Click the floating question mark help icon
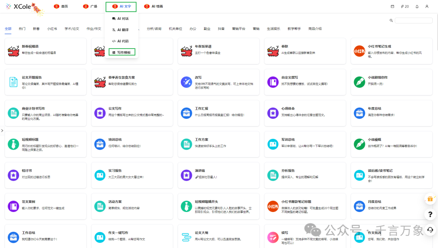 (430, 214)
